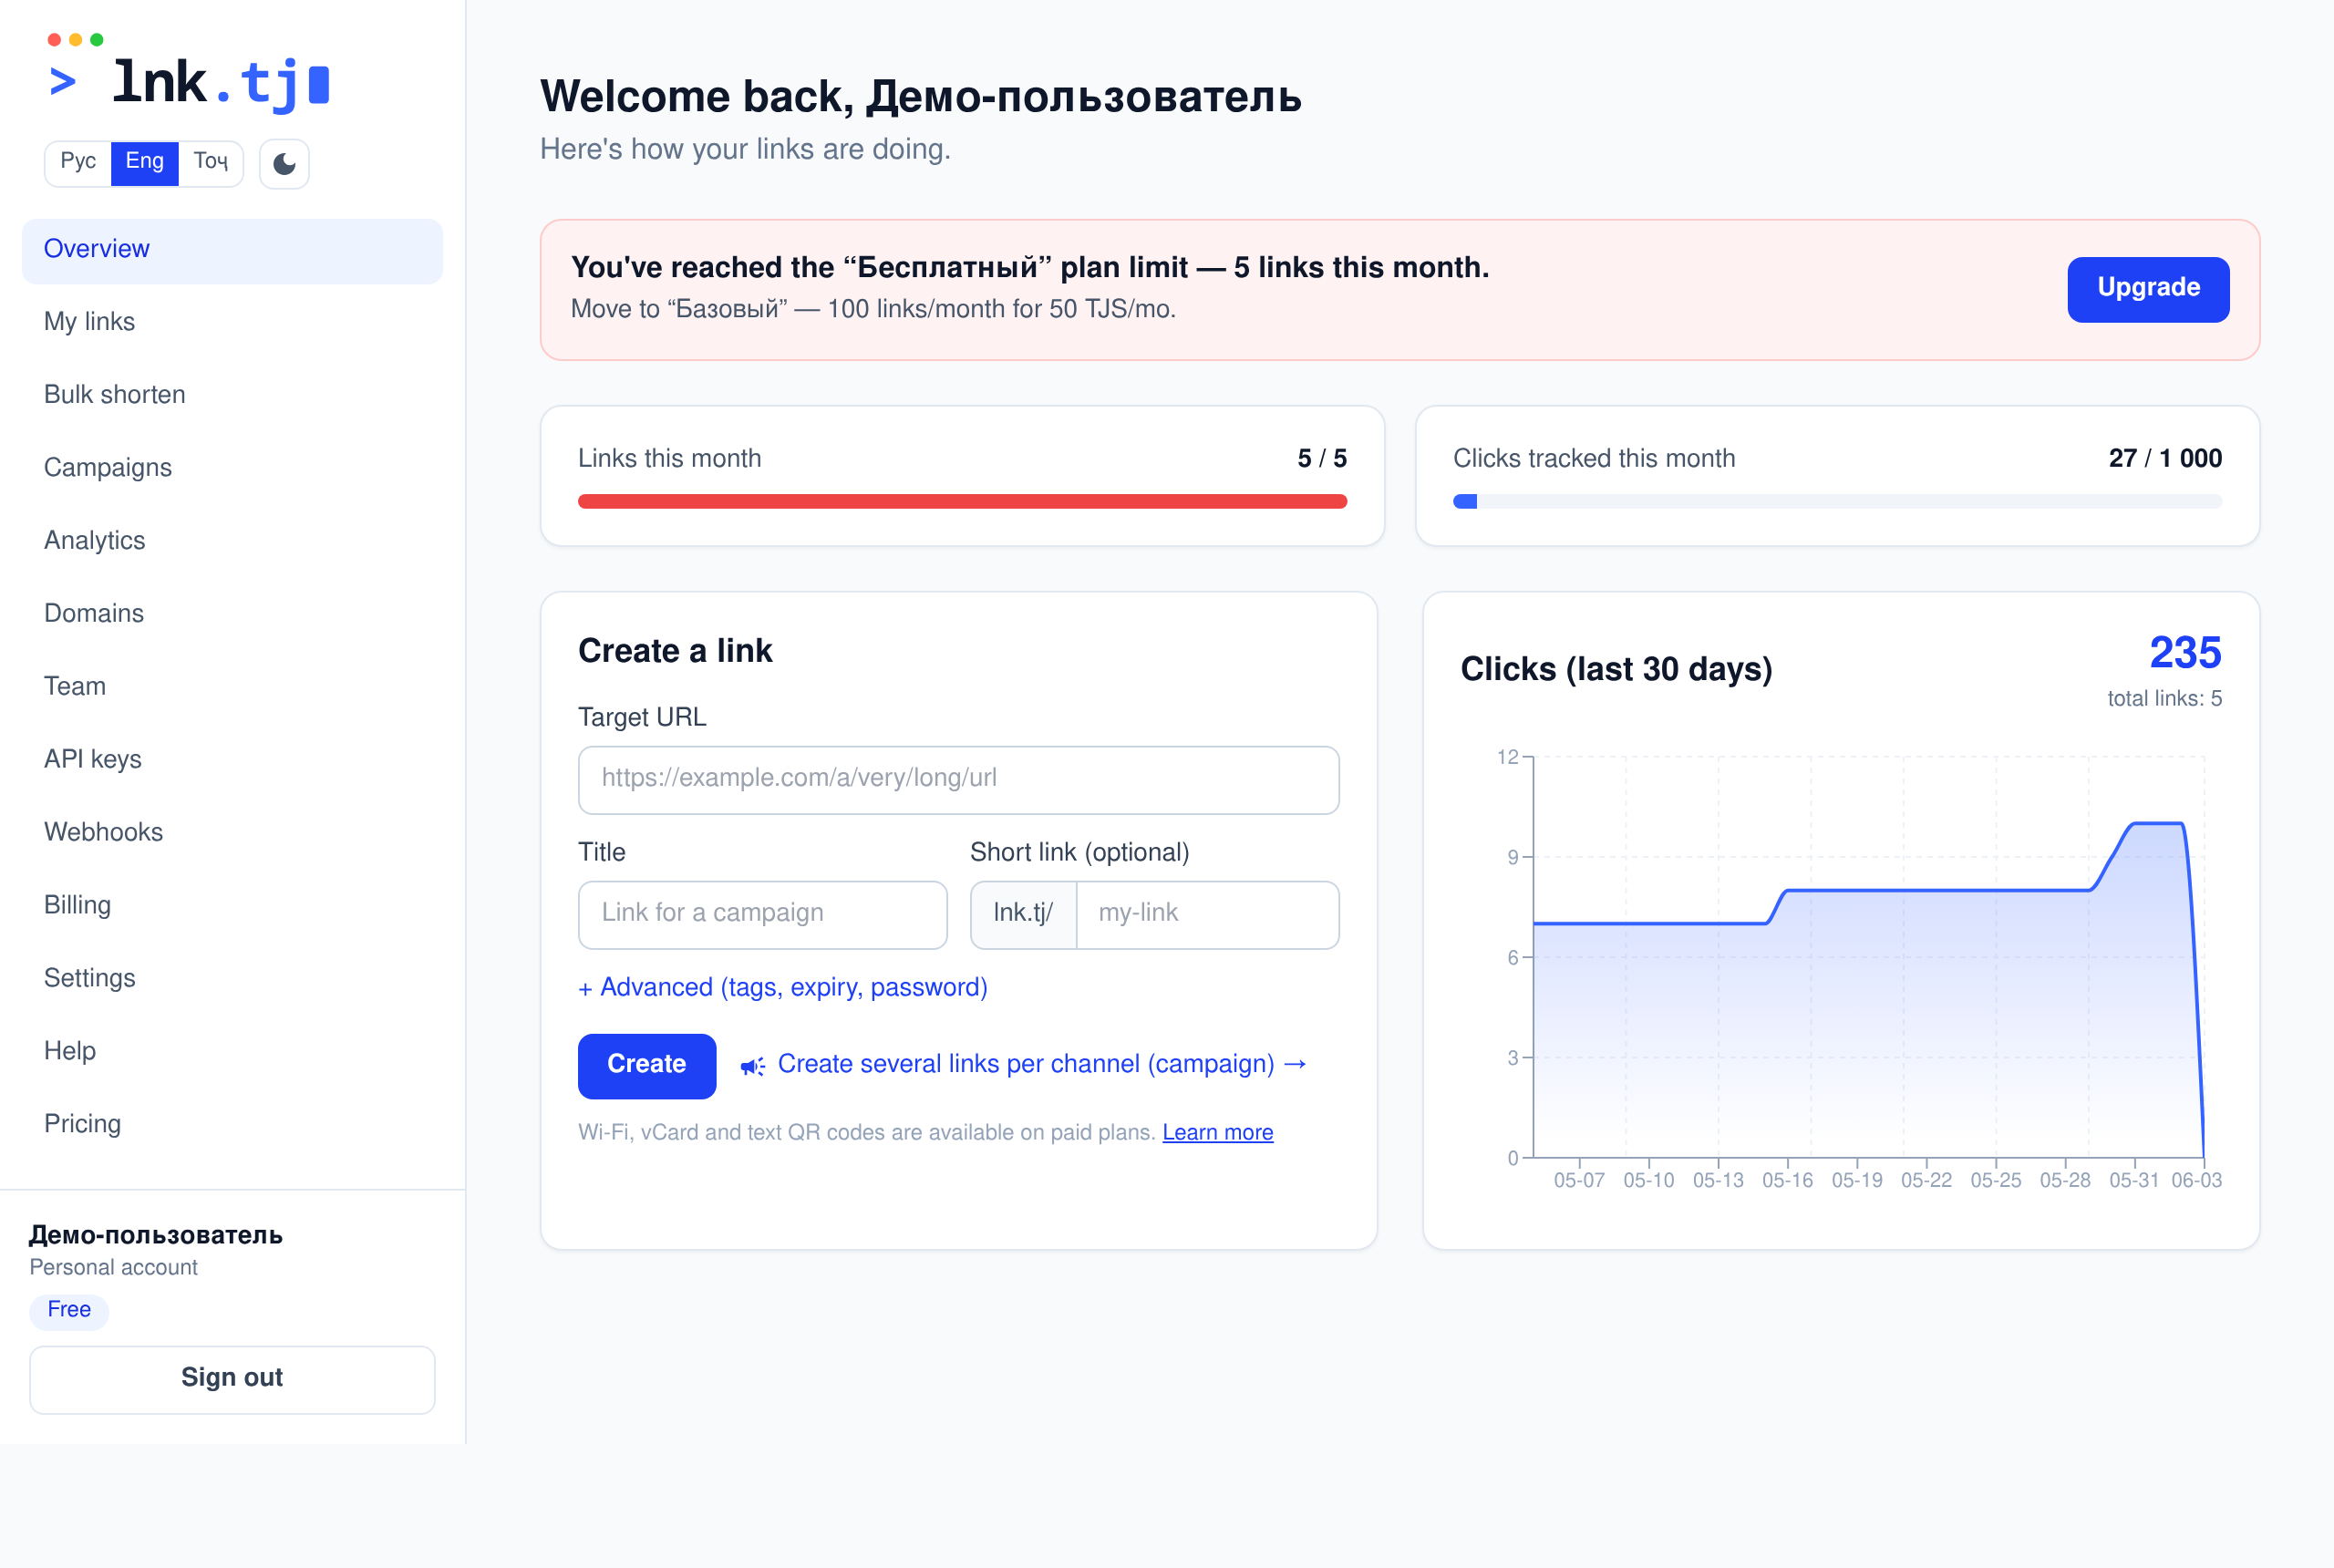The image size is (2334, 1568).
Task: Click the megaphone campaign icon
Action: [x=752, y=1066]
